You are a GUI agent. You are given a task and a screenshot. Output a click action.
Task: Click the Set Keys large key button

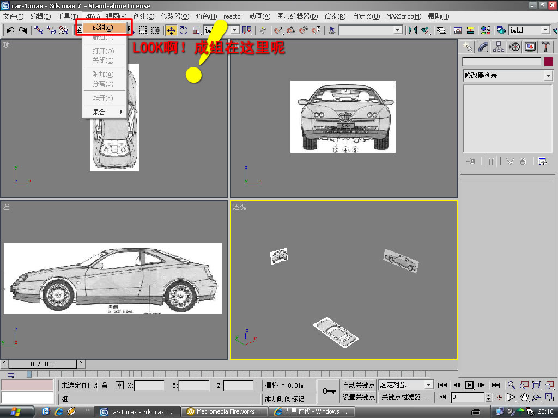(x=329, y=391)
